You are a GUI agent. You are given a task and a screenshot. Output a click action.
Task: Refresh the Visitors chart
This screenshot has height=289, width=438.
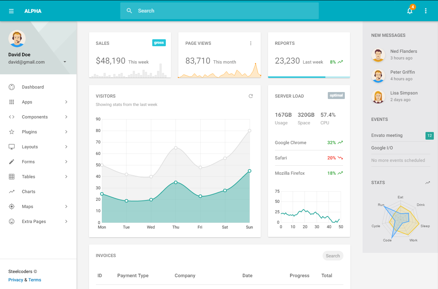tap(251, 96)
